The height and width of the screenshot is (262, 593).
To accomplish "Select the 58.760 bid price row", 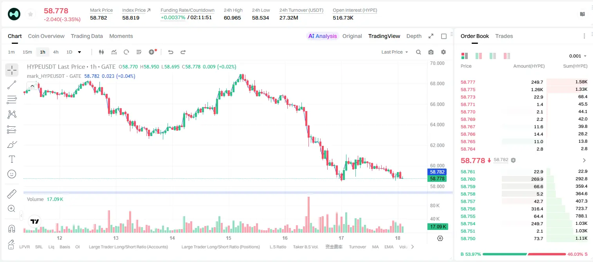I will [524, 179].
